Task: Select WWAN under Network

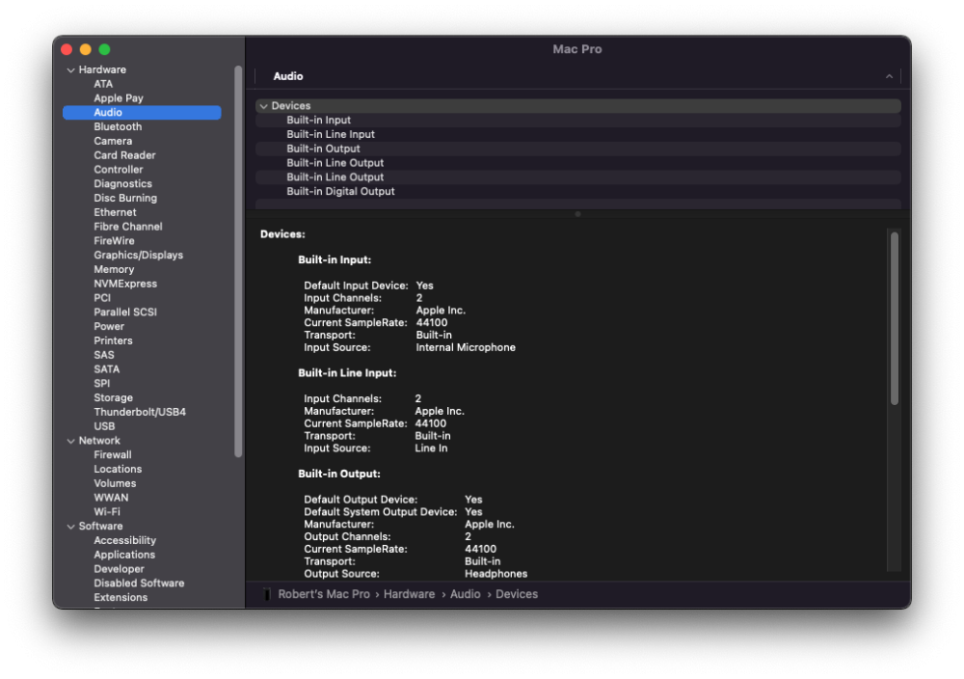Action: point(111,498)
